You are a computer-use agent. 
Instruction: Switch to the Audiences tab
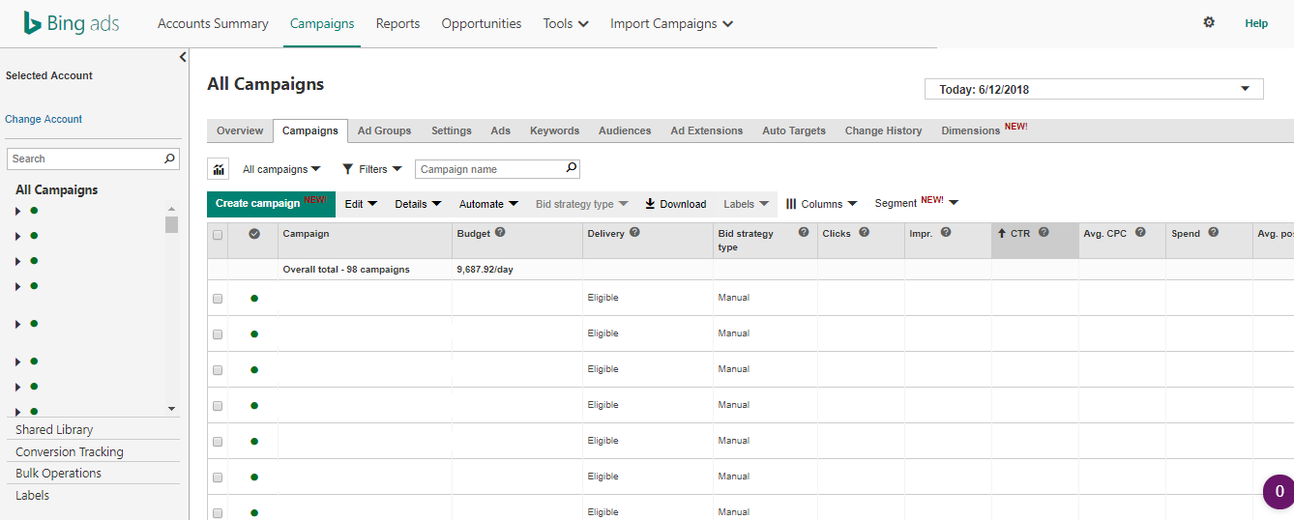625,130
